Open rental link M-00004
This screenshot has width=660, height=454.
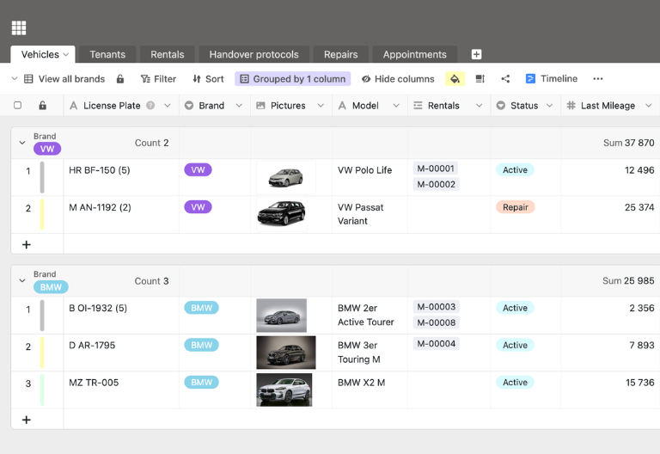pos(436,344)
